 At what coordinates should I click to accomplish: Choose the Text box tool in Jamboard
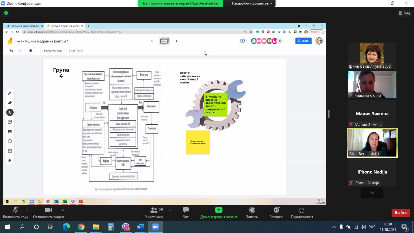point(10,151)
